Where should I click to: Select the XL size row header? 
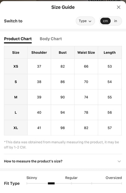tap(16, 128)
